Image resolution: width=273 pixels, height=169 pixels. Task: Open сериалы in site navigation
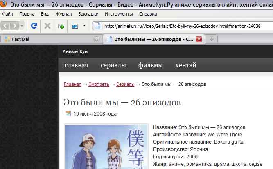pos(113,65)
